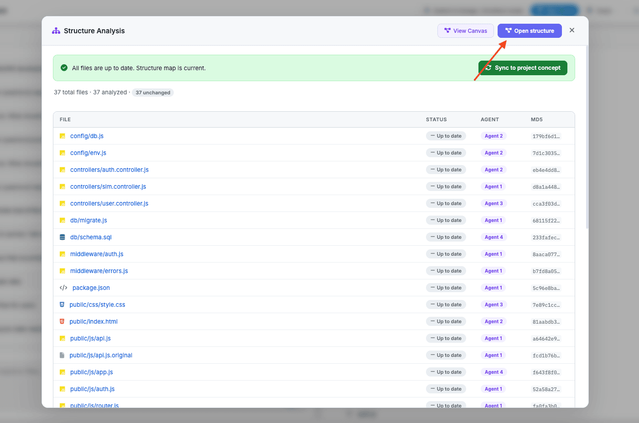Click the MD5 hash 179bf6d1 for config/db.js
This screenshot has height=423, width=639.
click(x=546, y=137)
